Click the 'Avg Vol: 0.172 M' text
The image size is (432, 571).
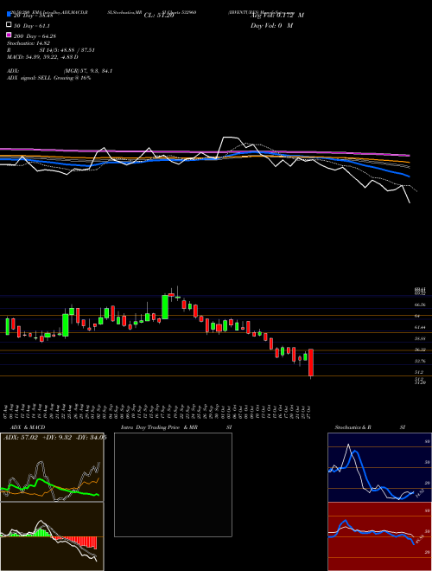[x=277, y=16]
